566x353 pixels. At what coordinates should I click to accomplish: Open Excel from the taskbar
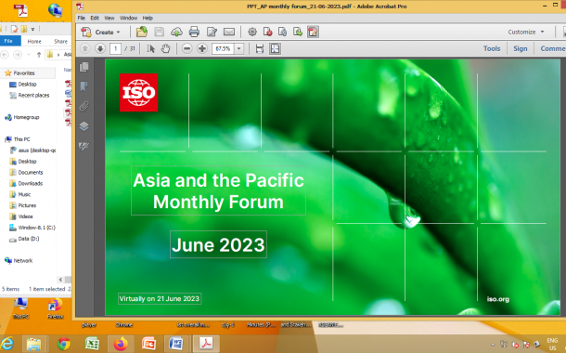pyautogui.click(x=92, y=344)
